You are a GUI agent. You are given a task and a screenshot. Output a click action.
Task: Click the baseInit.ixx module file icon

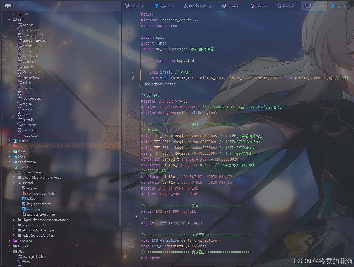[x=19, y=30]
